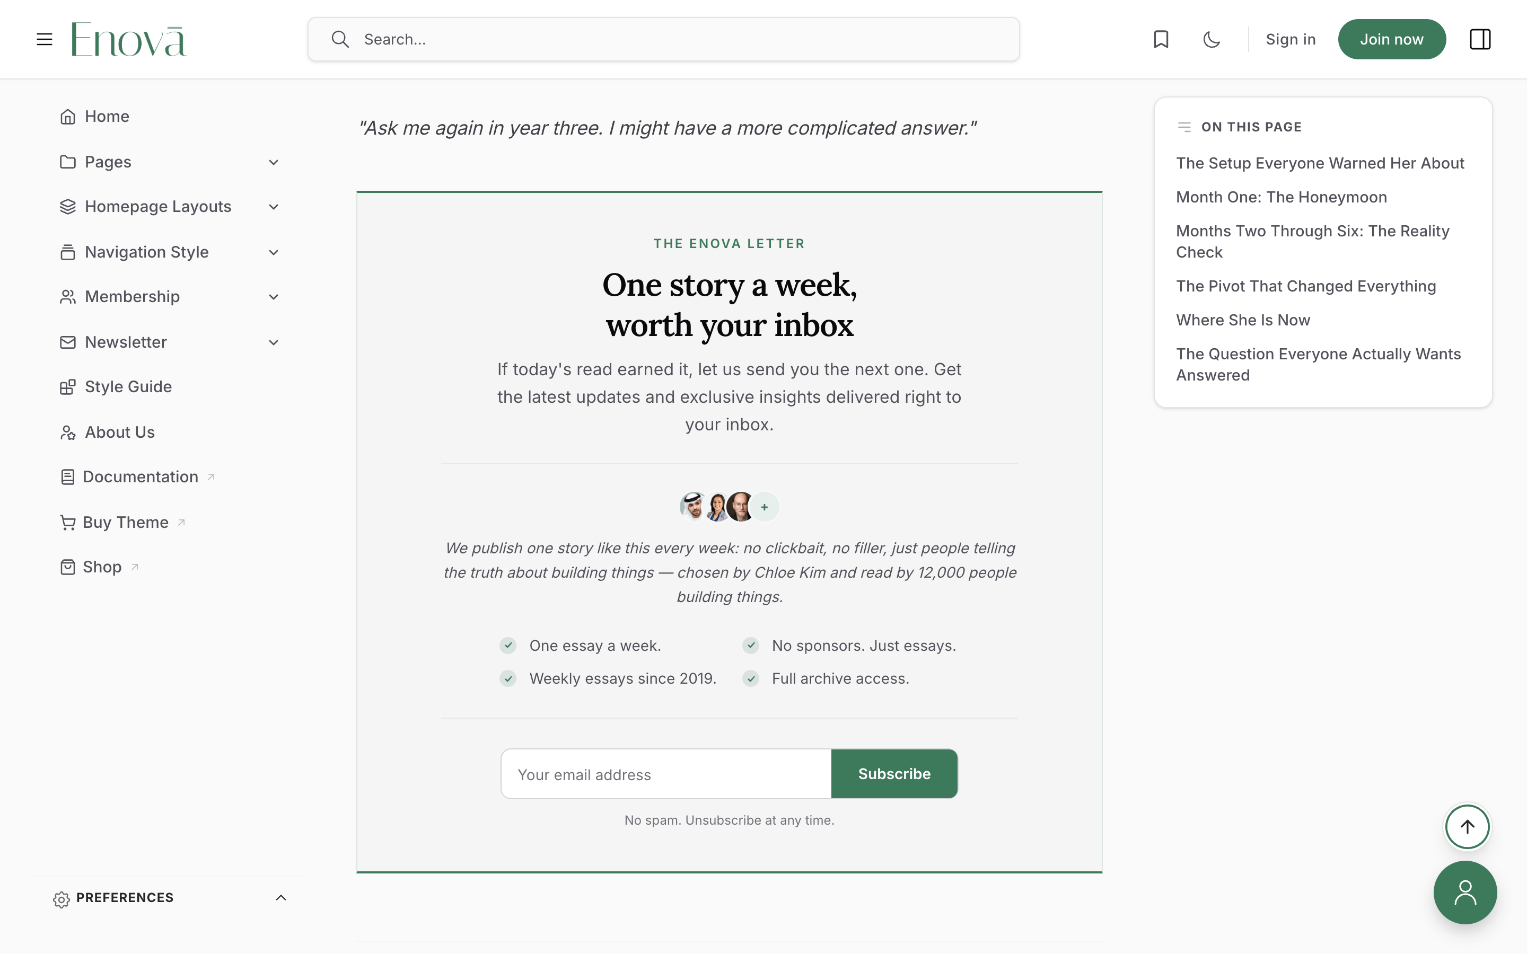Viewport: 1527px width, 954px height.
Task: Toggle dark mode moon icon
Action: [1212, 39]
